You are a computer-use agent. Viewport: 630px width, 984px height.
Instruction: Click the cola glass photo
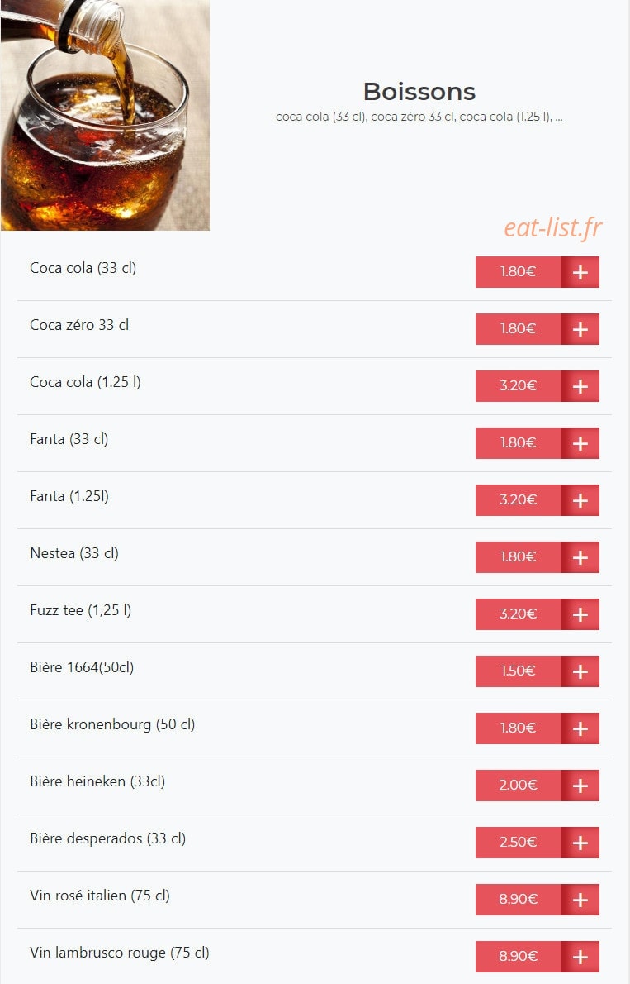(106, 115)
